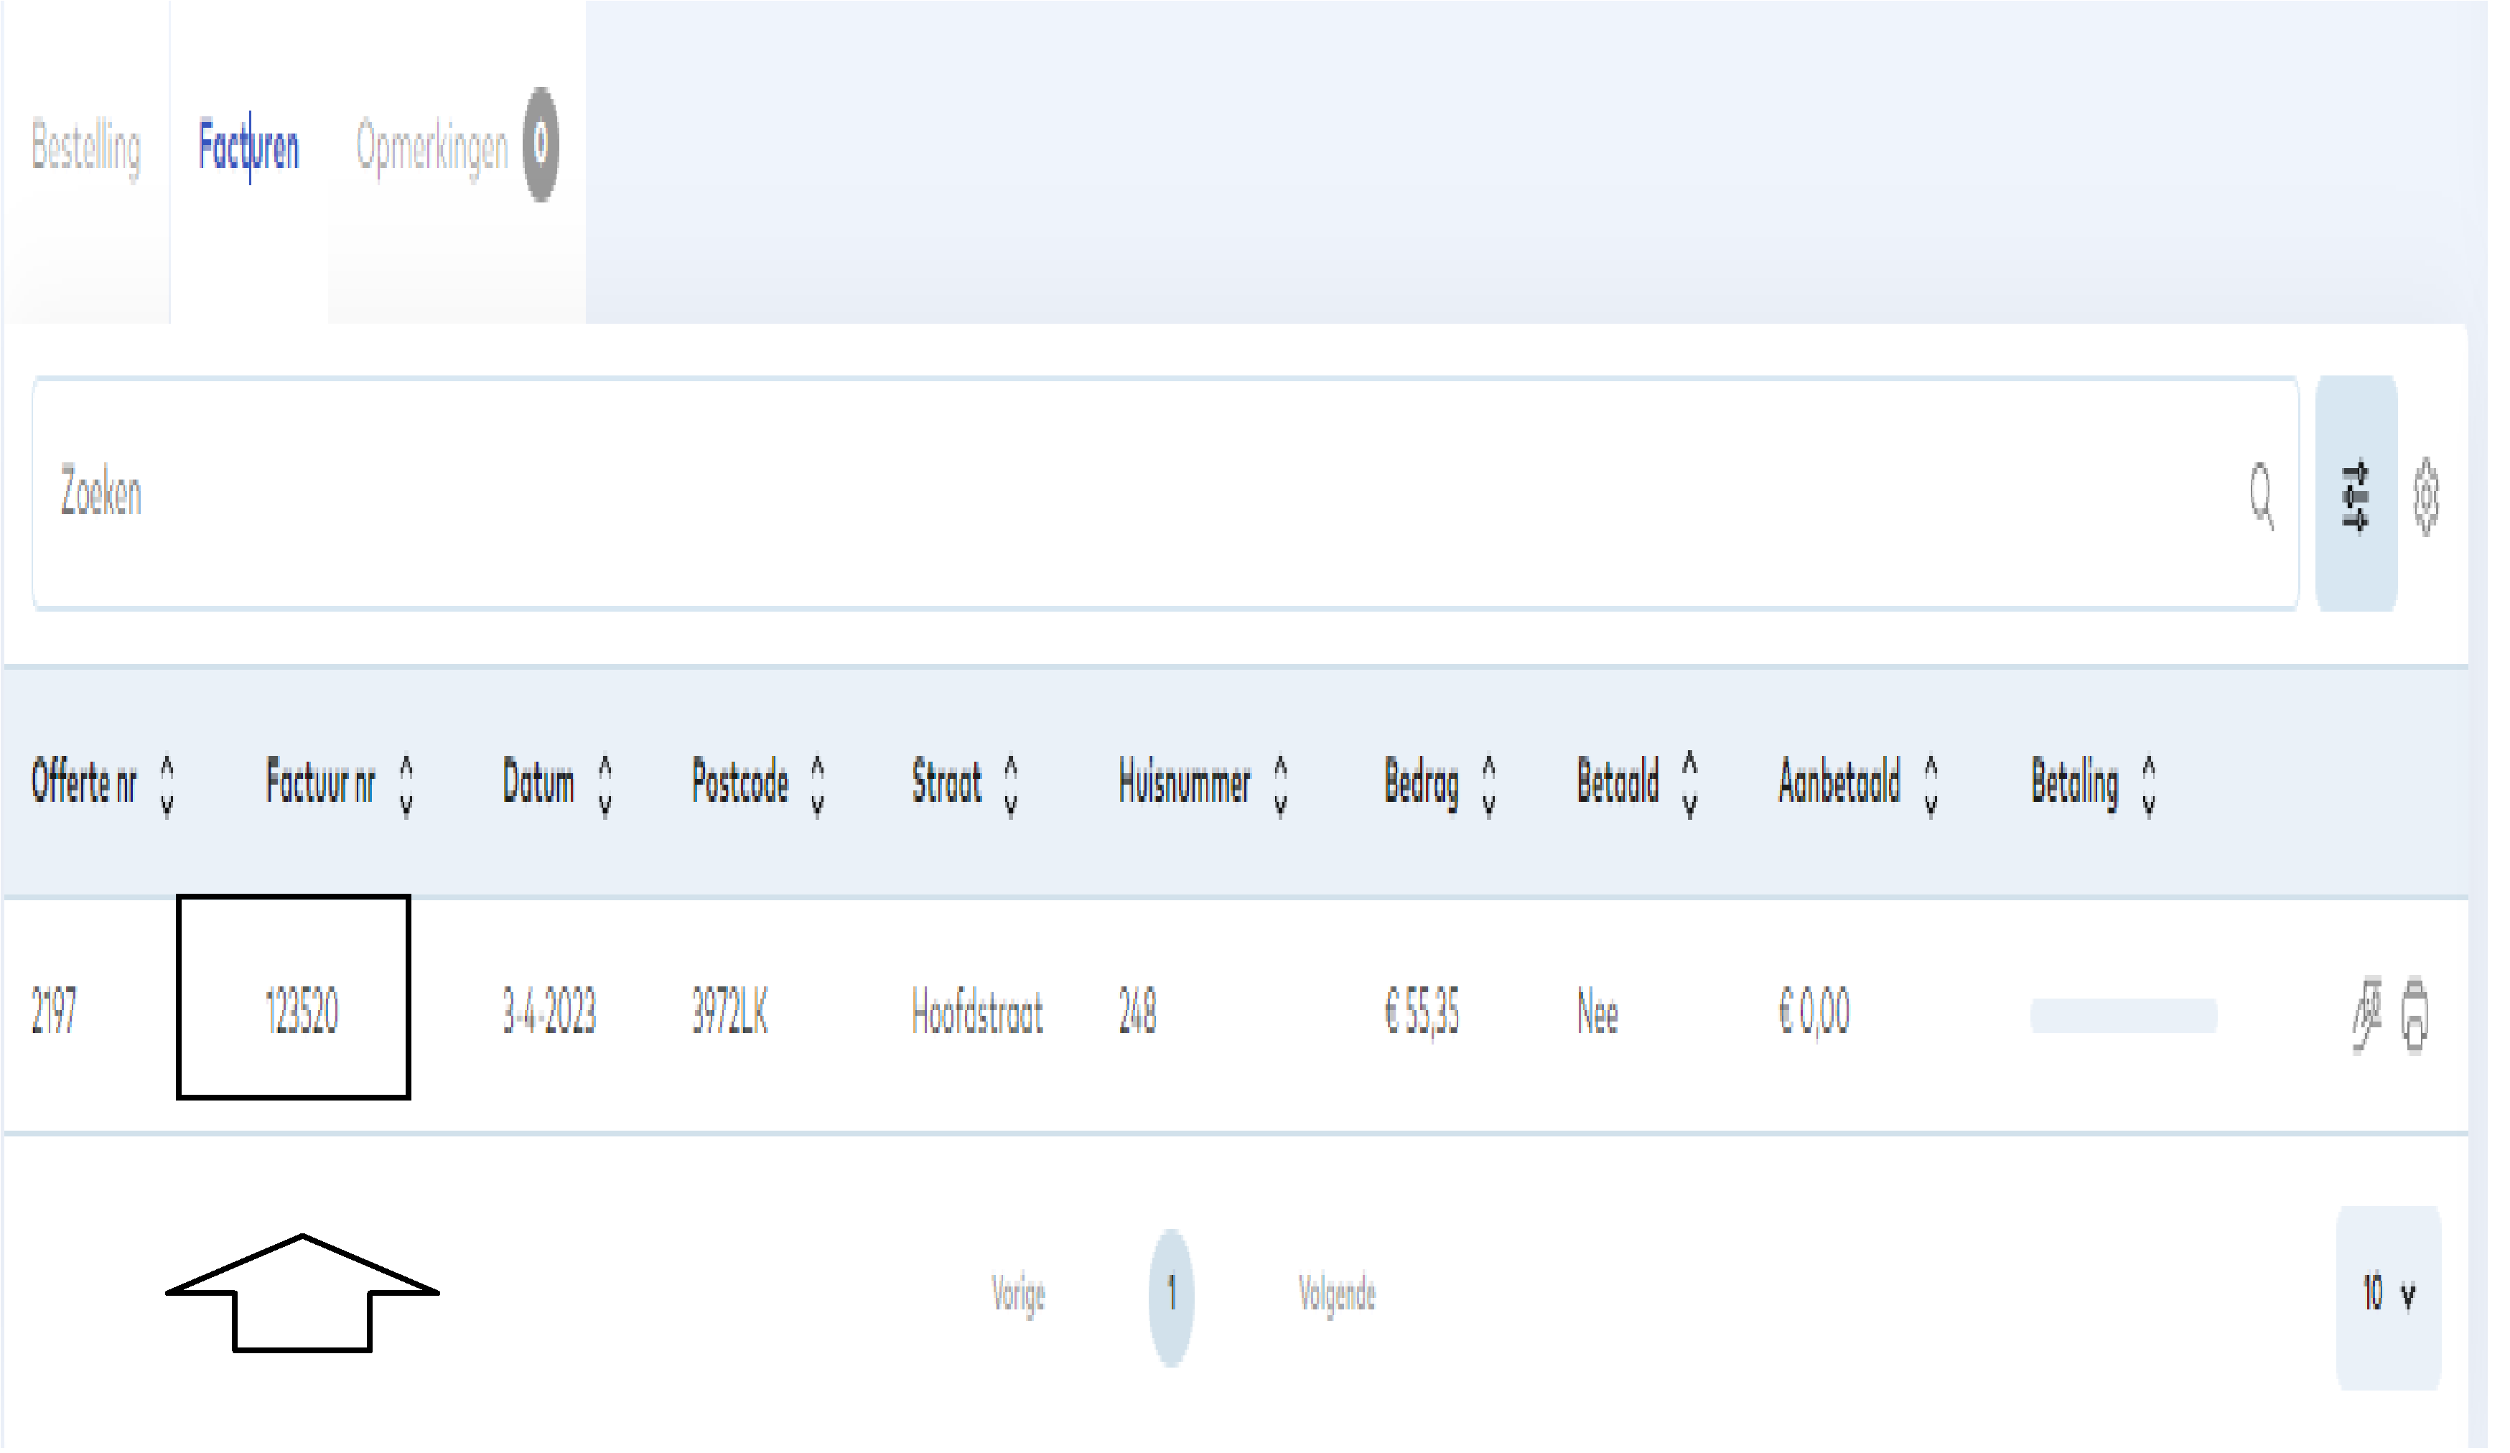The height and width of the screenshot is (1453, 2510).
Task: Open table settings gear icon
Action: click(x=2426, y=495)
